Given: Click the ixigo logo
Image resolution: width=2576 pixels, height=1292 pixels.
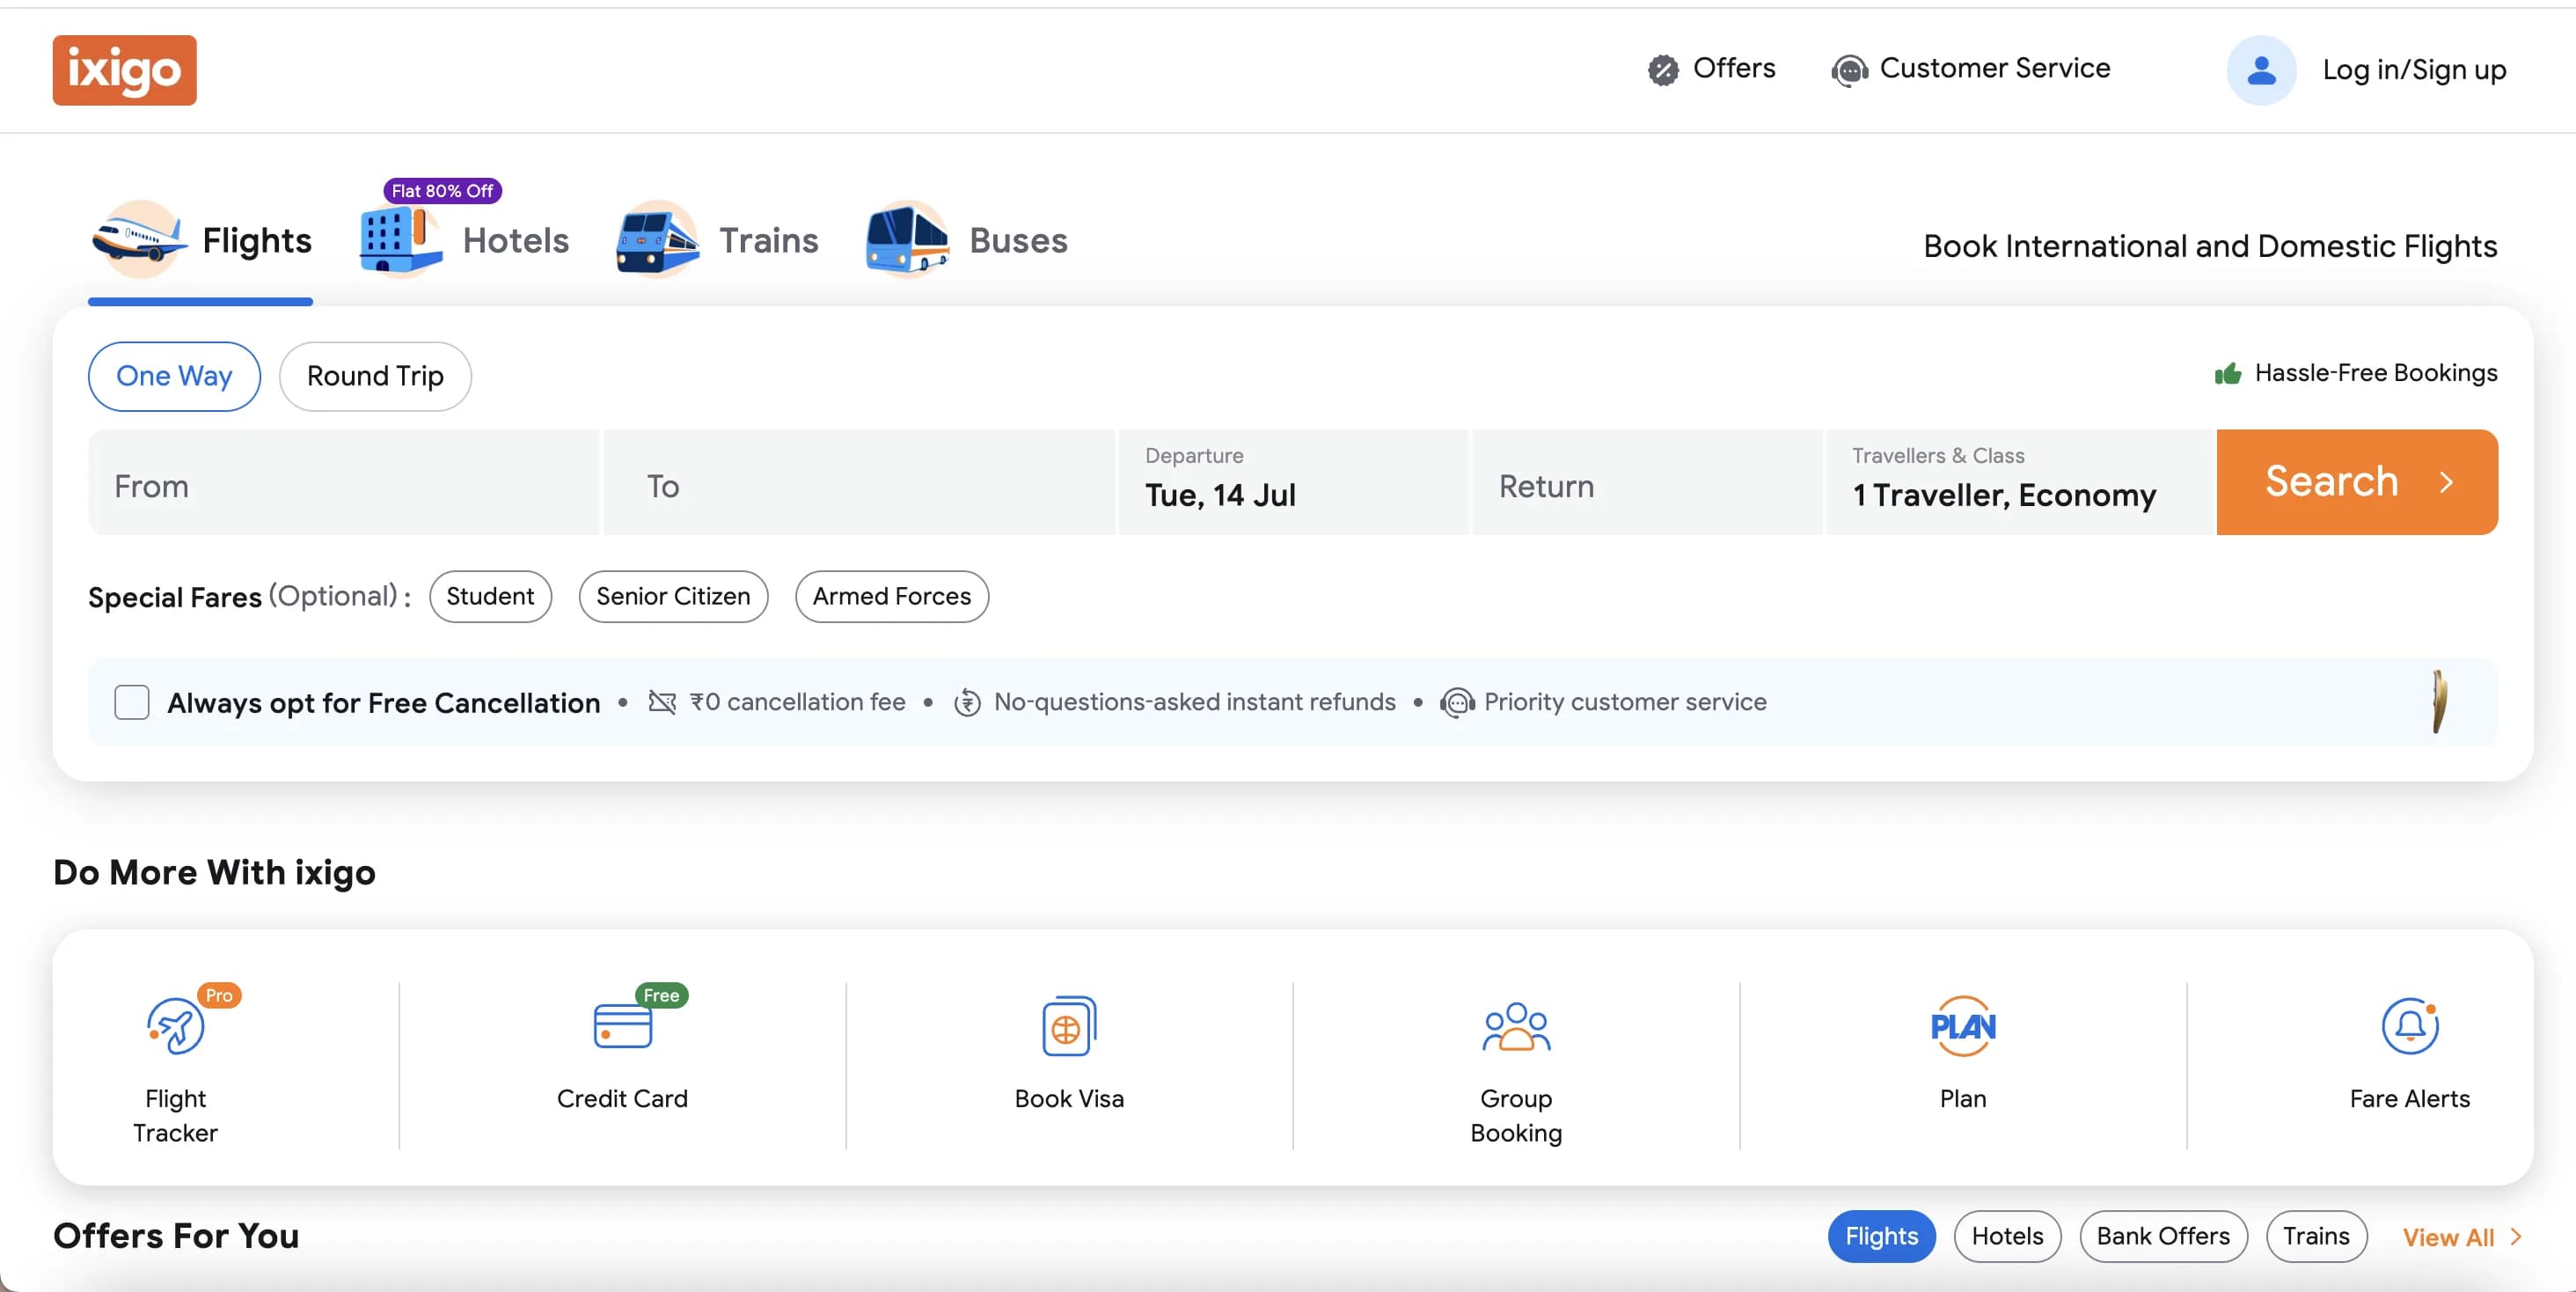Looking at the screenshot, I should 125,70.
